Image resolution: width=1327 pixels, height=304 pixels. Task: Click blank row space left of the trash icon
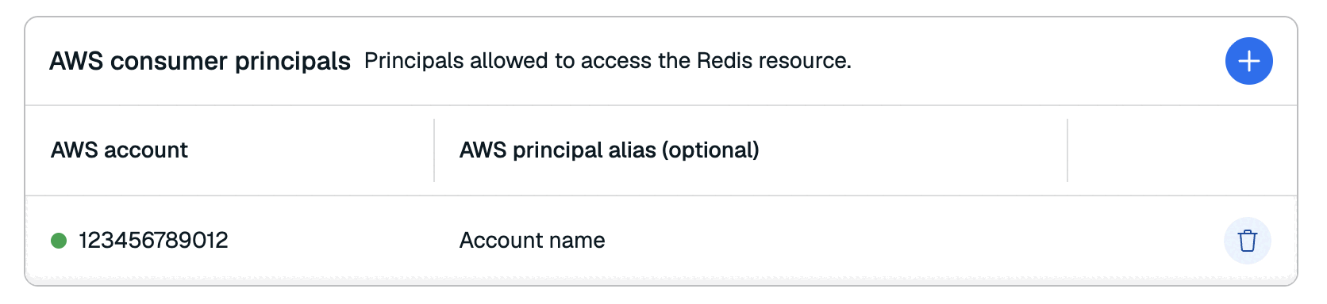[x=913, y=241]
